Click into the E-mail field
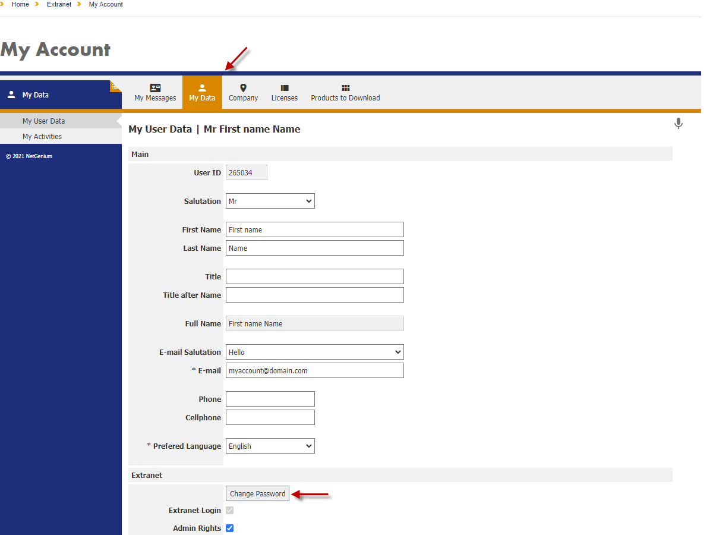 coord(315,370)
